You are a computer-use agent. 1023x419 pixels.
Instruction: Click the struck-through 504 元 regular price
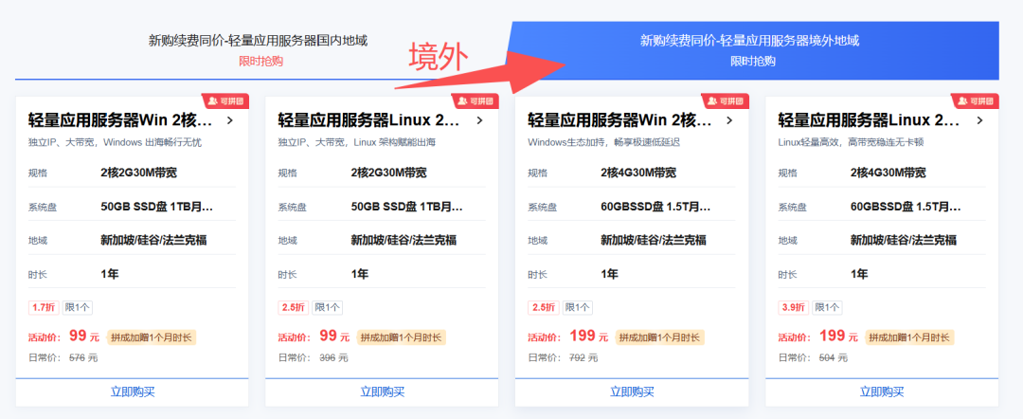tap(834, 357)
